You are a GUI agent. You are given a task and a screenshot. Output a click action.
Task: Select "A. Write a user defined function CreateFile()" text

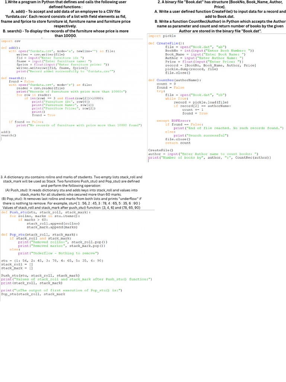coord(220,14)
